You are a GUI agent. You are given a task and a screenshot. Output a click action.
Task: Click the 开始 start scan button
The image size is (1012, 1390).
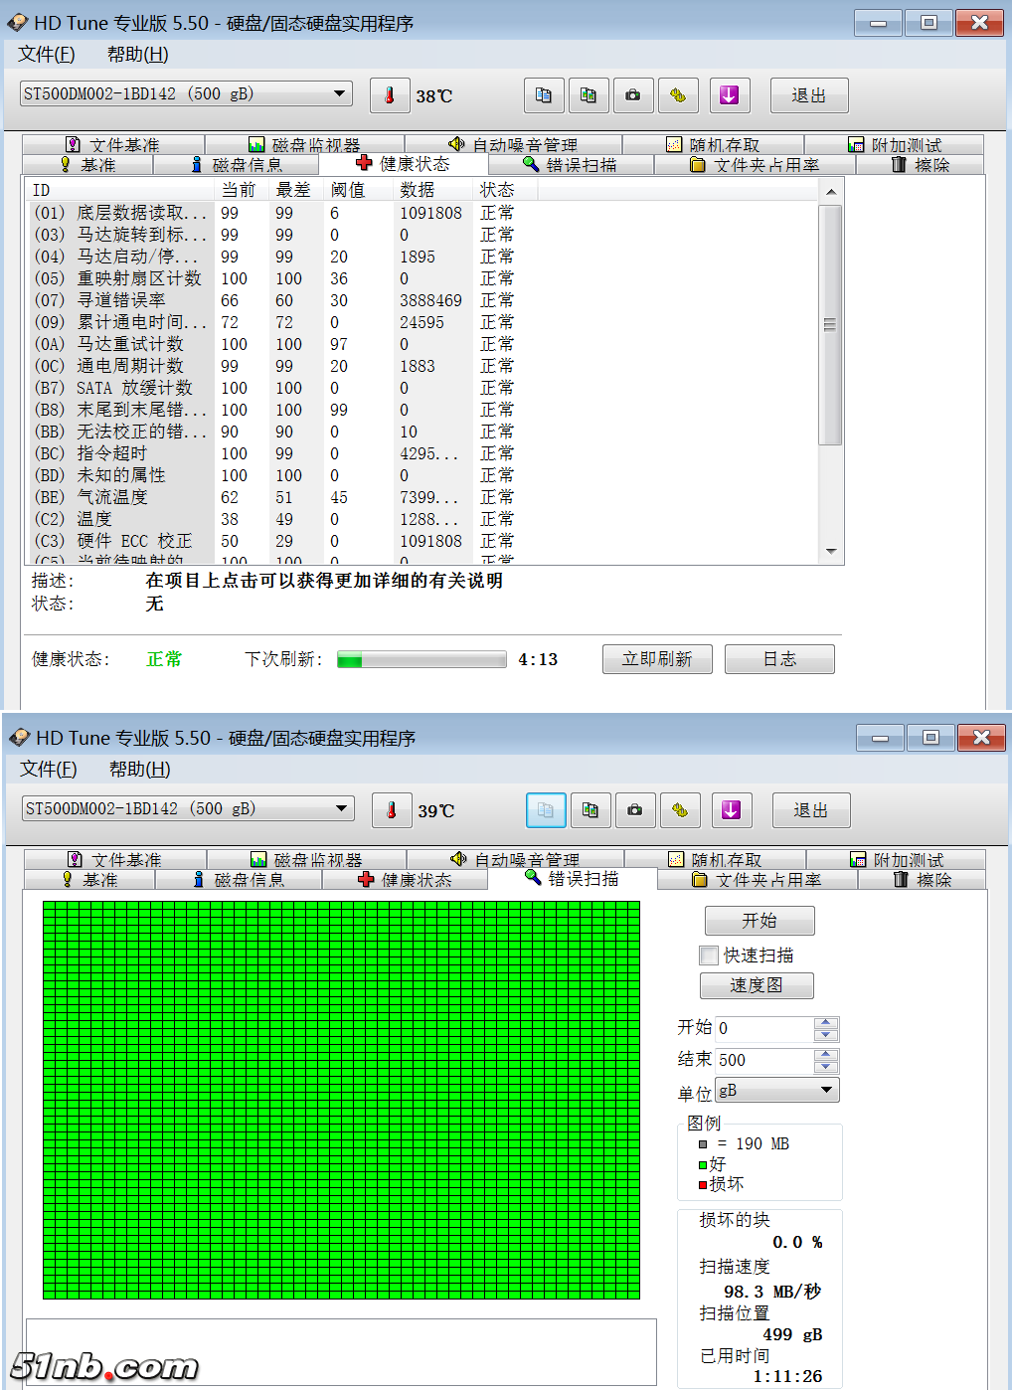(759, 921)
